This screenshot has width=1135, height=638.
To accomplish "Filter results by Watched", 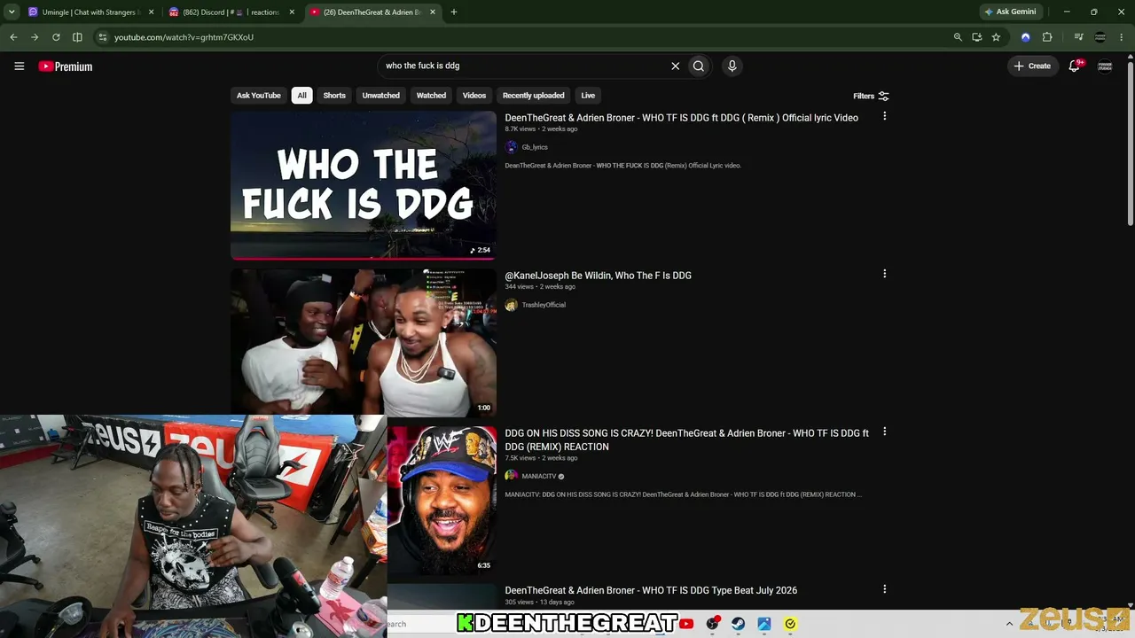I will point(431,96).
